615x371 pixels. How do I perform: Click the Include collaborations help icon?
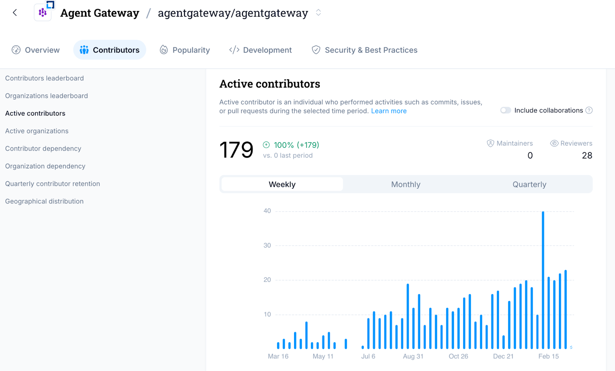(x=589, y=110)
